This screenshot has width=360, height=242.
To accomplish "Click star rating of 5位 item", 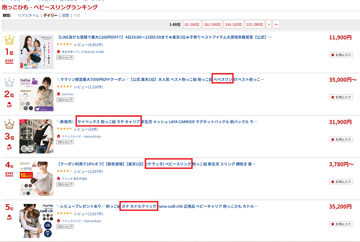I will (x=64, y=213).
